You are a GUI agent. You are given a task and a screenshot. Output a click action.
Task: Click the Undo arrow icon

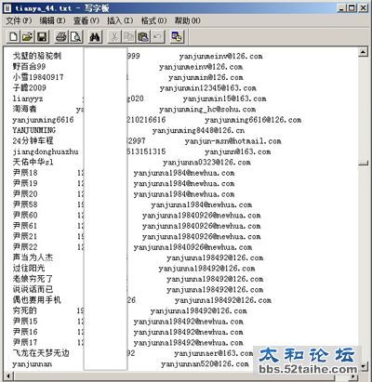tap(157, 37)
